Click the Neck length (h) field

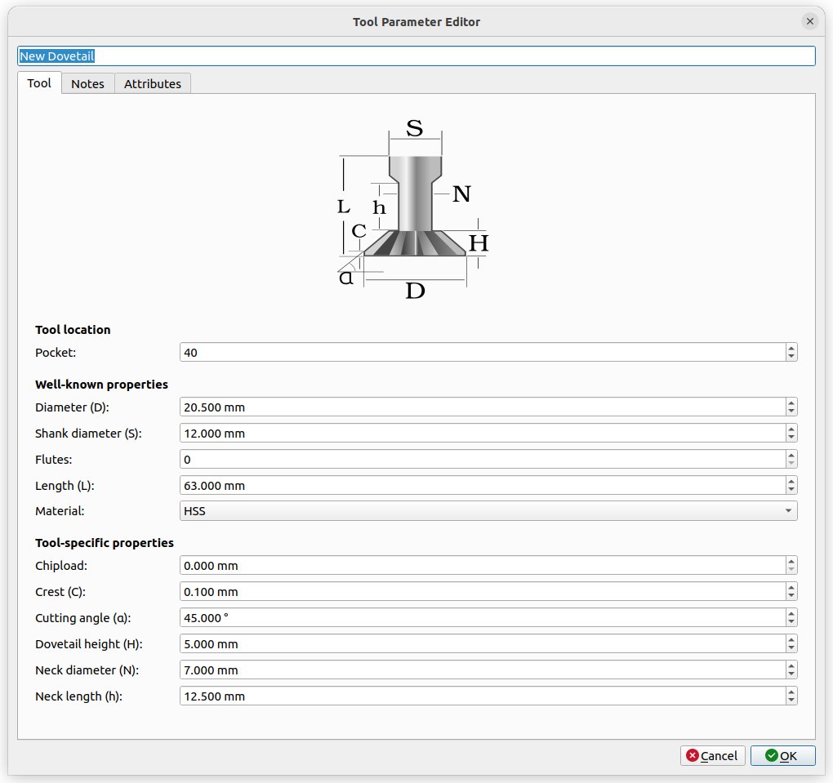[x=483, y=696]
